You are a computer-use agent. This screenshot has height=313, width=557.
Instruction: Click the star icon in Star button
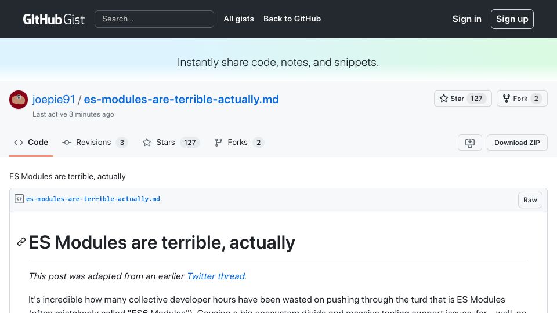pyautogui.click(x=444, y=99)
